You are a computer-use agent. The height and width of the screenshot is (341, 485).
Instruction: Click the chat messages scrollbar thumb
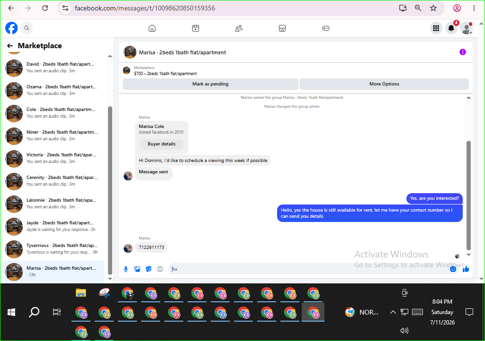pos(468,196)
